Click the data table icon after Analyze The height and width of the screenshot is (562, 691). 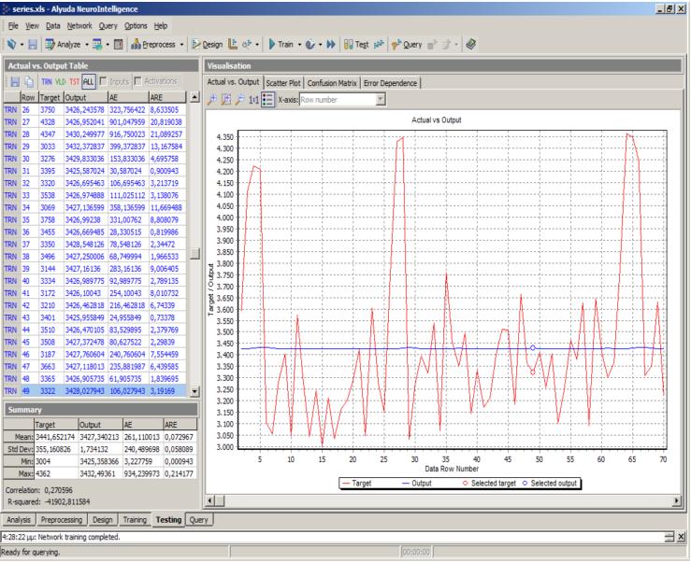tap(97, 44)
